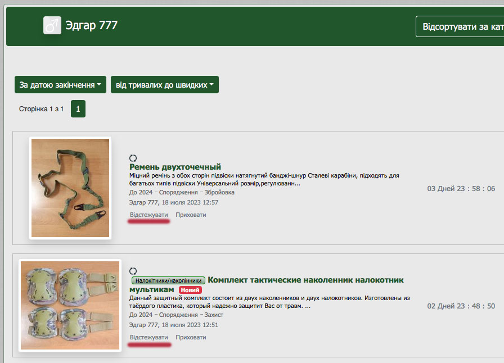Click seller line Эдгар 777, 18 июля 2023 12:57
The image size is (504, 363).
(174, 202)
